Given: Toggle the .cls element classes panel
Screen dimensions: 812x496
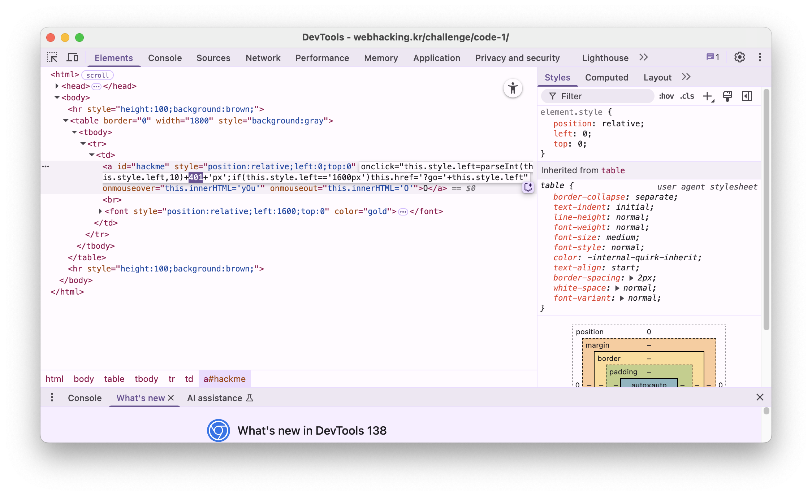Looking at the screenshot, I should (687, 96).
